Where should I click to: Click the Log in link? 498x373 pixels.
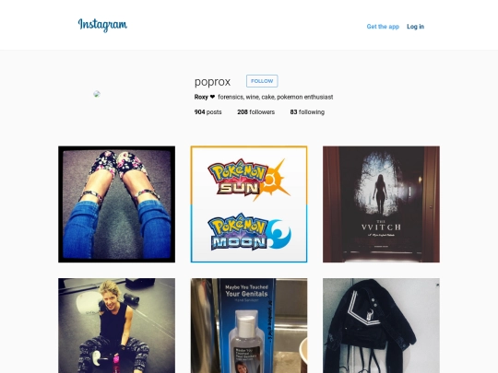point(415,27)
